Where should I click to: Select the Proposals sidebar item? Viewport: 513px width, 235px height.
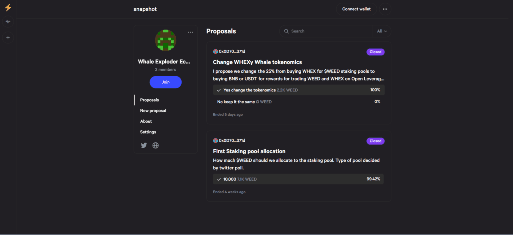point(149,100)
